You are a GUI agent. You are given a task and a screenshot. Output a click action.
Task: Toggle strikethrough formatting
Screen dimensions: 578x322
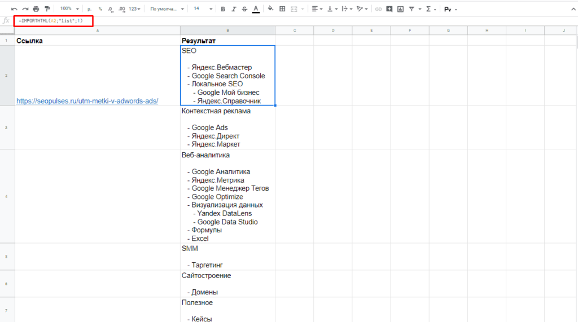pos(244,9)
